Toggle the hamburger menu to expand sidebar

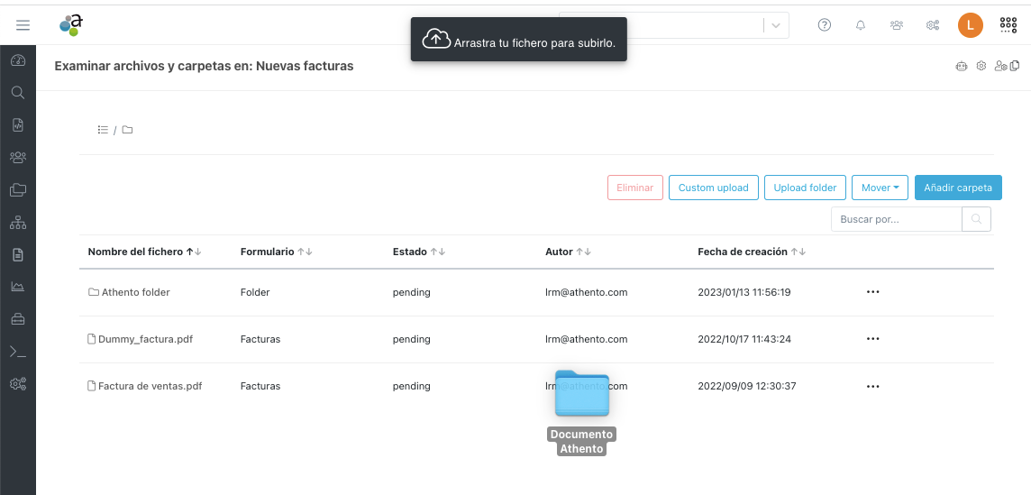[23, 25]
